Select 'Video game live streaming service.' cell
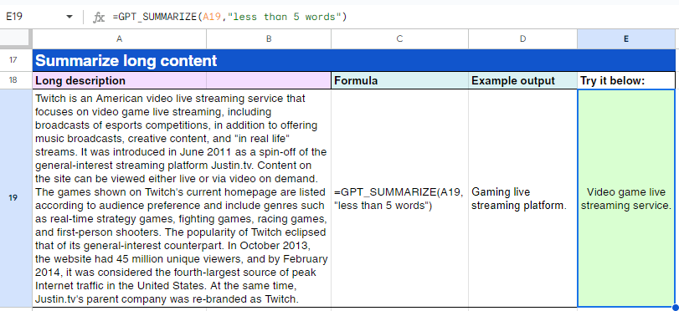This screenshot has height=311, width=679. click(626, 198)
